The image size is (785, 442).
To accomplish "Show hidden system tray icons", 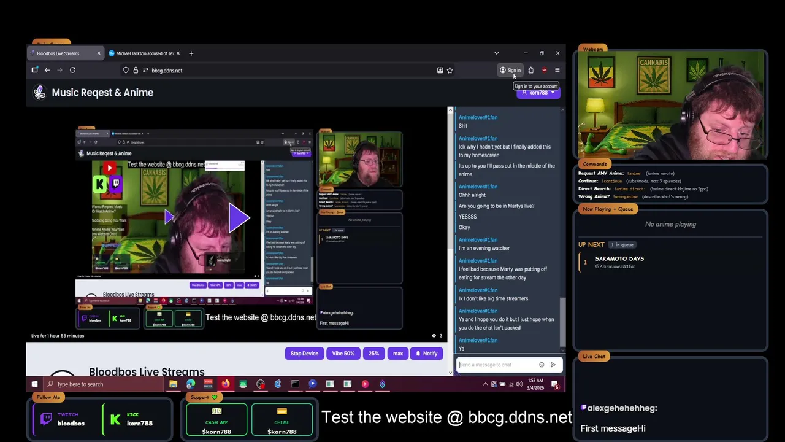I will click(x=486, y=384).
